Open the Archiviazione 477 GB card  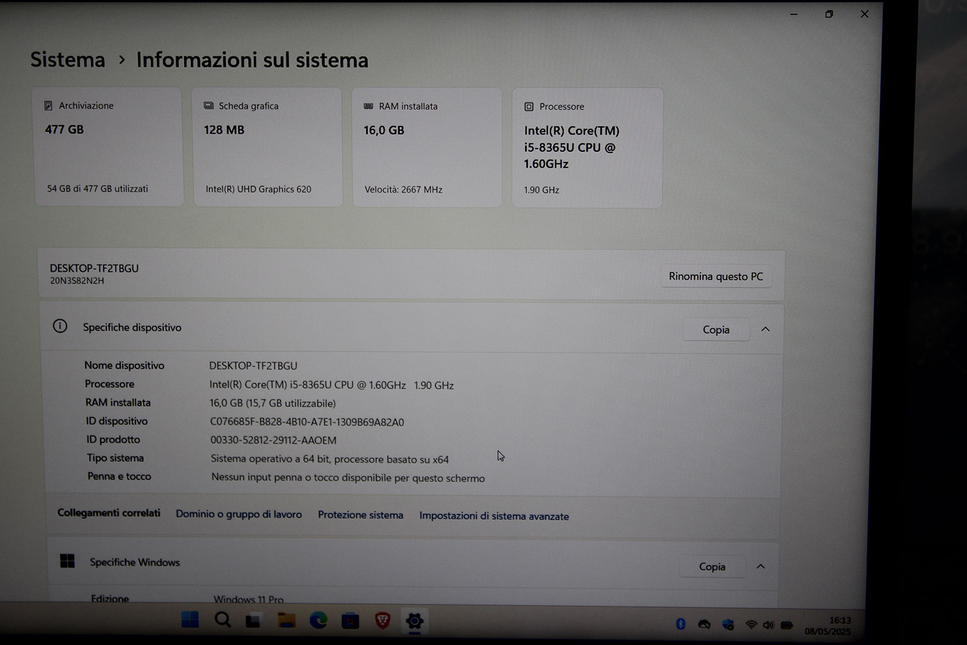109,147
